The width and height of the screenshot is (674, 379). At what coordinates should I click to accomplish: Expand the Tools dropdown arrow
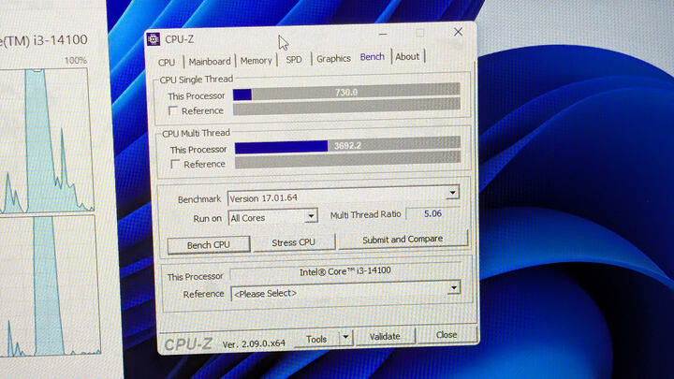(345, 338)
